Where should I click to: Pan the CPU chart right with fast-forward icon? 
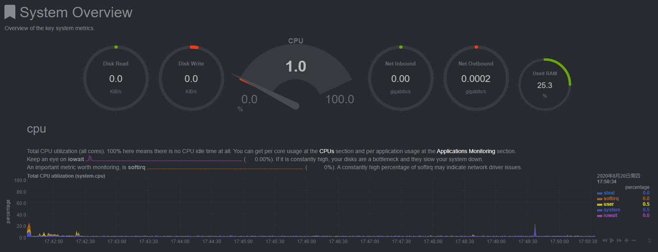pyautogui.click(x=619, y=240)
